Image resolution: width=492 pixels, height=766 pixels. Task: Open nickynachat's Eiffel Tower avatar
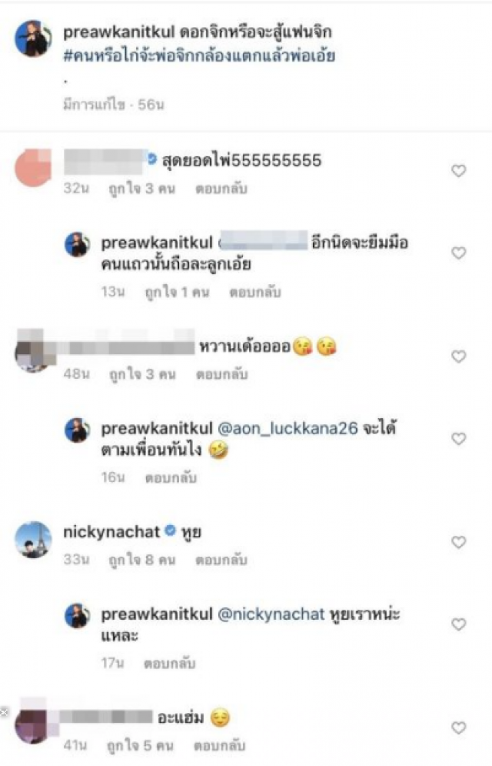pyautogui.click(x=33, y=540)
